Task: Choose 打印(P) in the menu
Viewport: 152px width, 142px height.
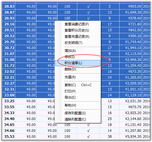Action: click(78, 91)
